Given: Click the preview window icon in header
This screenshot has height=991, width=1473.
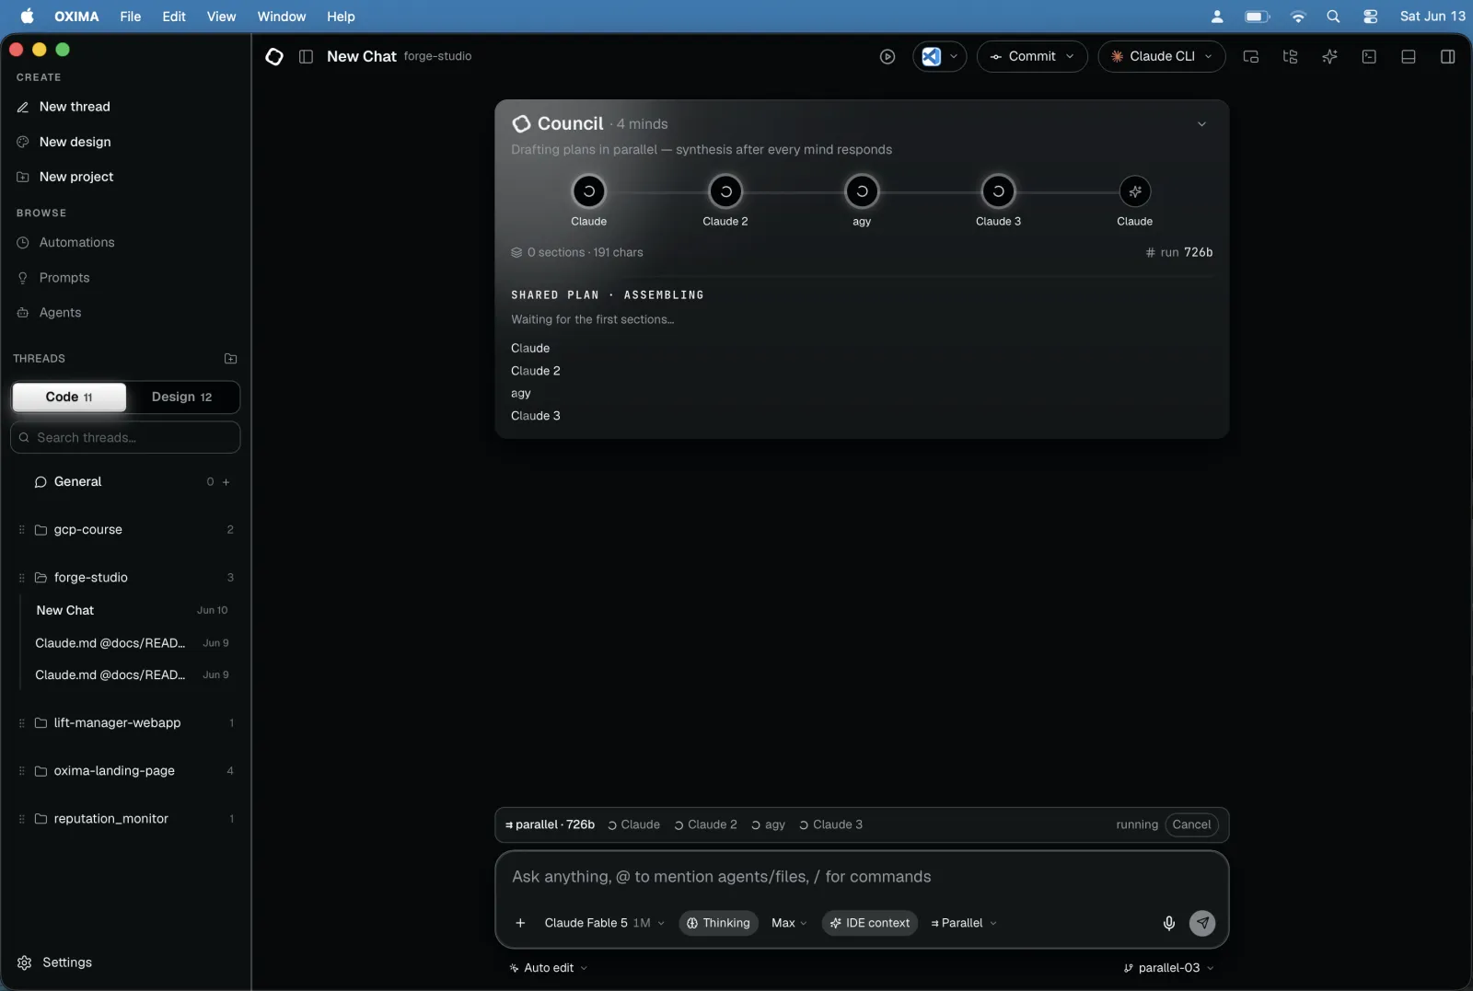Looking at the screenshot, I should [1250, 57].
